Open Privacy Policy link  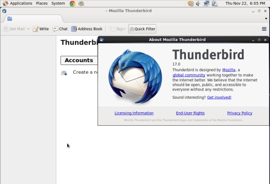point(240,113)
